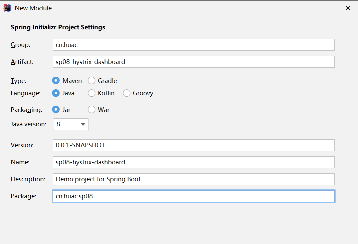
Task: Choose Kotlin as the language
Action: (92, 93)
